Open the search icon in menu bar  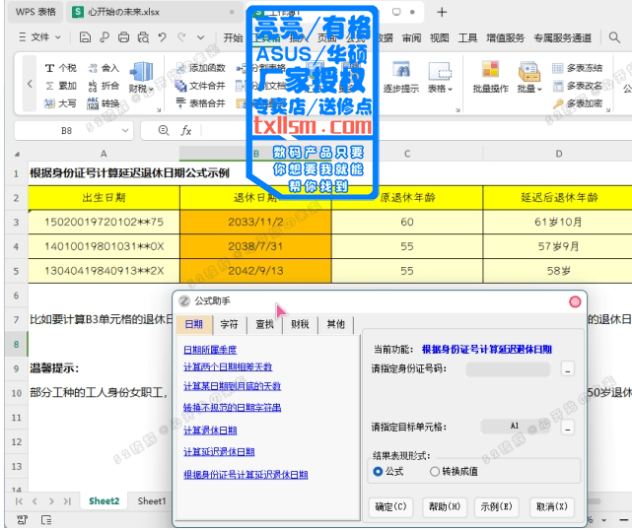pos(614,37)
